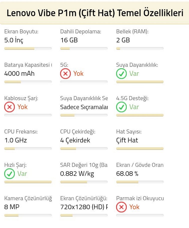Click the red X under Parmak izi Okuyucu
The height and width of the screenshot is (228, 189).
pyautogui.click(x=121, y=207)
